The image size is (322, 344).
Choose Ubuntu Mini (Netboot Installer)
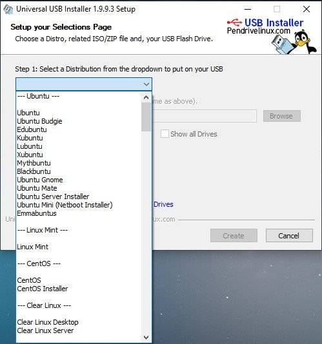tap(79, 205)
